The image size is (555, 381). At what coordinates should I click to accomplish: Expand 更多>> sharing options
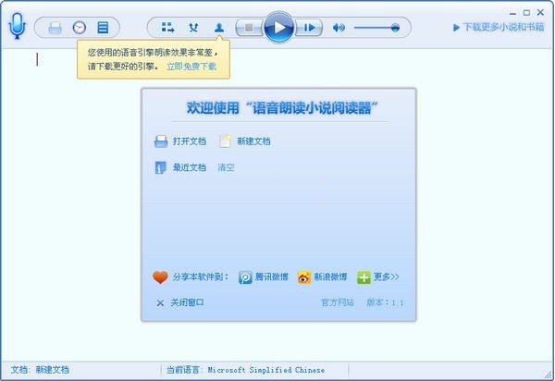[386, 277]
